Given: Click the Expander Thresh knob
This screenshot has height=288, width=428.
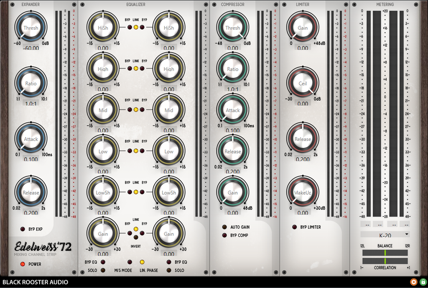Looking at the screenshot, I should [x=31, y=27].
